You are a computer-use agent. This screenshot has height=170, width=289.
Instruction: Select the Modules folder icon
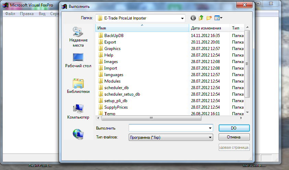tap(101, 81)
